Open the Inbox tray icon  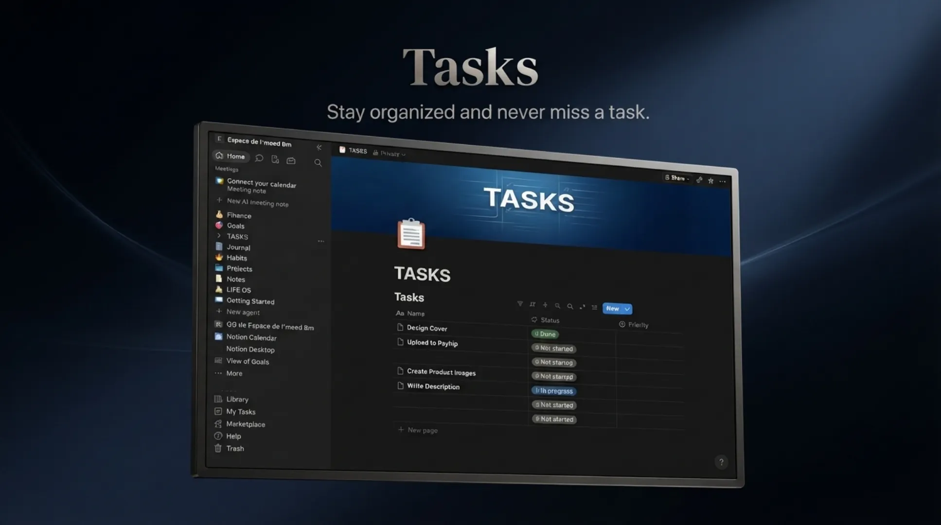291,160
